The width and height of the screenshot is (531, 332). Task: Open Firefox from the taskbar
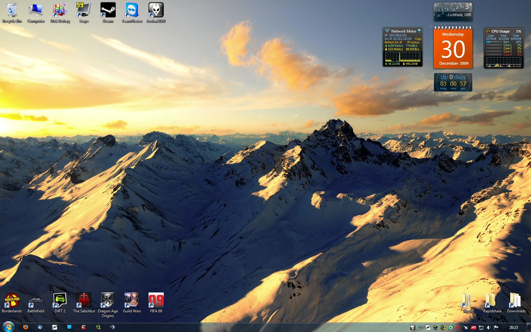26,327
